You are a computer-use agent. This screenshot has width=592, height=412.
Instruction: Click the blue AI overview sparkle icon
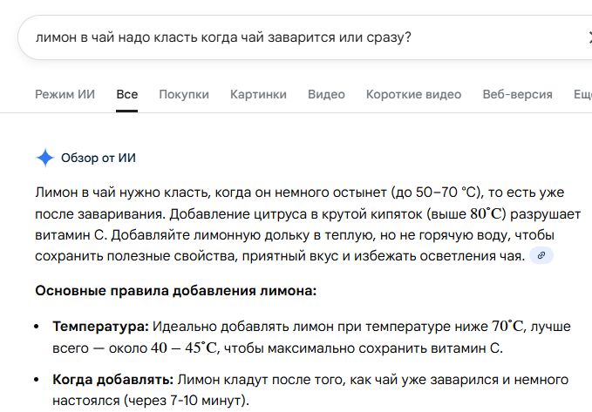(x=45, y=158)
